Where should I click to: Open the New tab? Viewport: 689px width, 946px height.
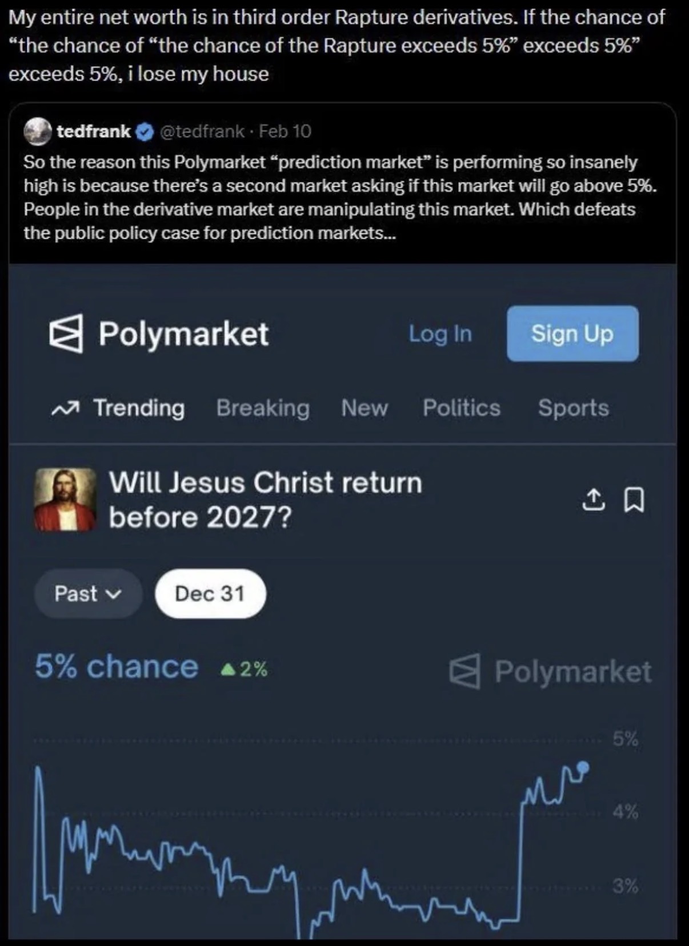click(364, 408)
